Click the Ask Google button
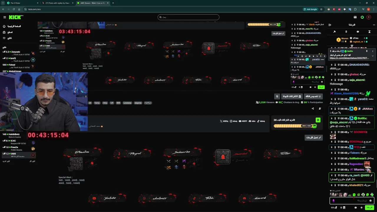This screenshot has height=212, width=377. pyautogui.click(x=310, y=9)
